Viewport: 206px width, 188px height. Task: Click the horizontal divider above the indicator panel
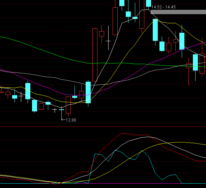103,127
